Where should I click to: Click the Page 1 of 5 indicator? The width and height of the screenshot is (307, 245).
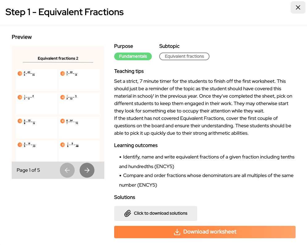tap(28, 170)
